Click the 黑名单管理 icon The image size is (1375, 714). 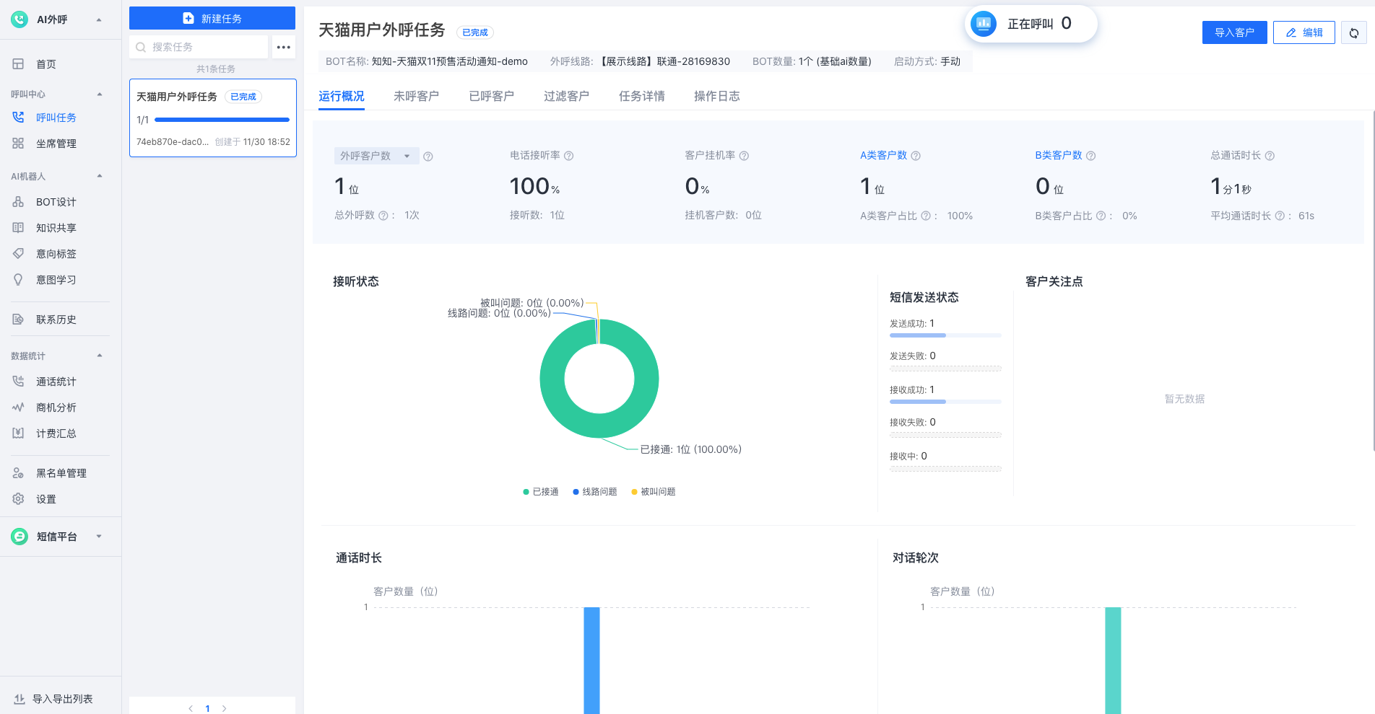tap(18, 473)
